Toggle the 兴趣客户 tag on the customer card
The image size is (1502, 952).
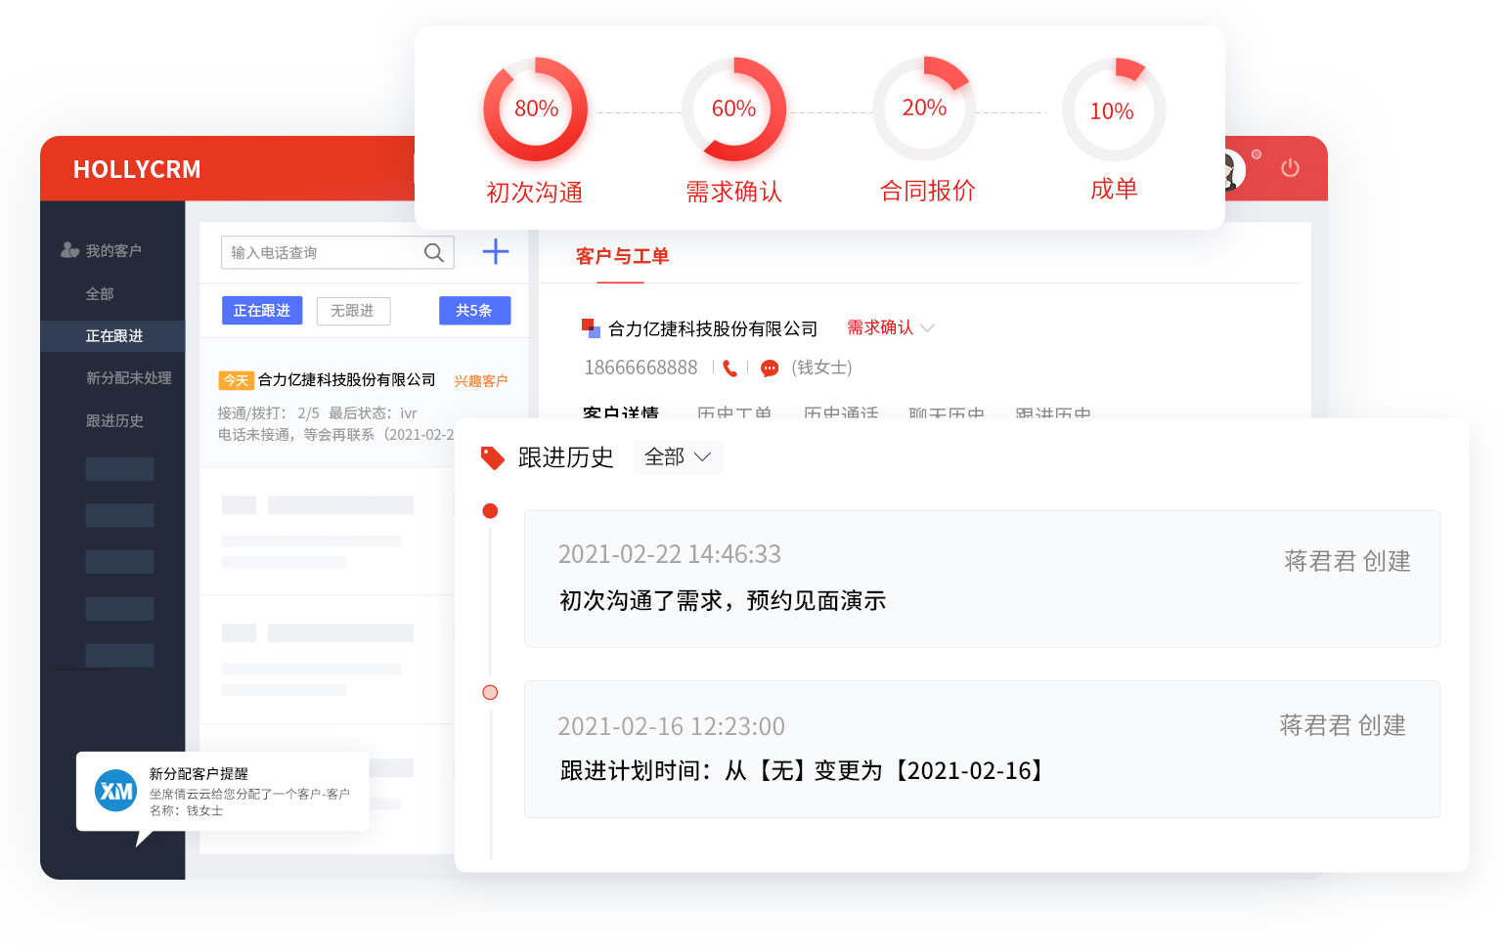pos(480,380)
